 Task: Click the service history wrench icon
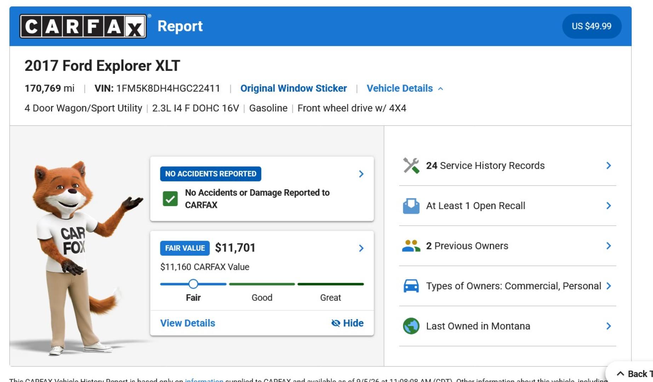coord(411,166)
